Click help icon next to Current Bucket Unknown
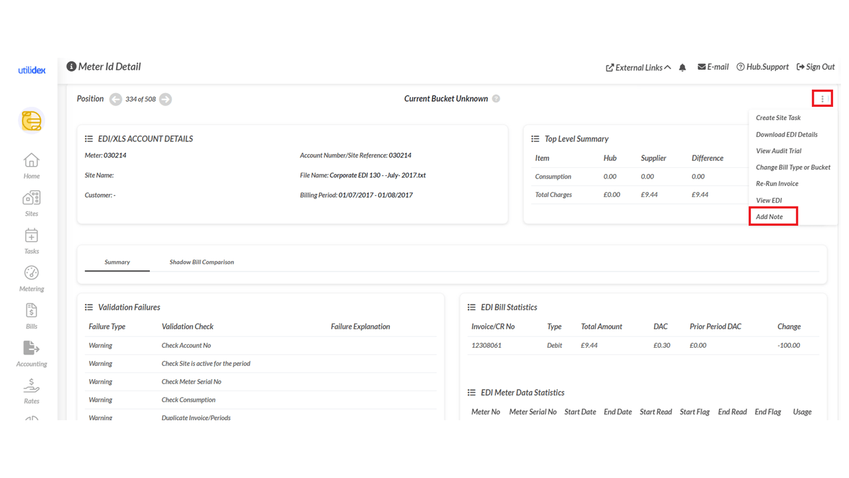849x478 pixels. (x=496, y=99)
